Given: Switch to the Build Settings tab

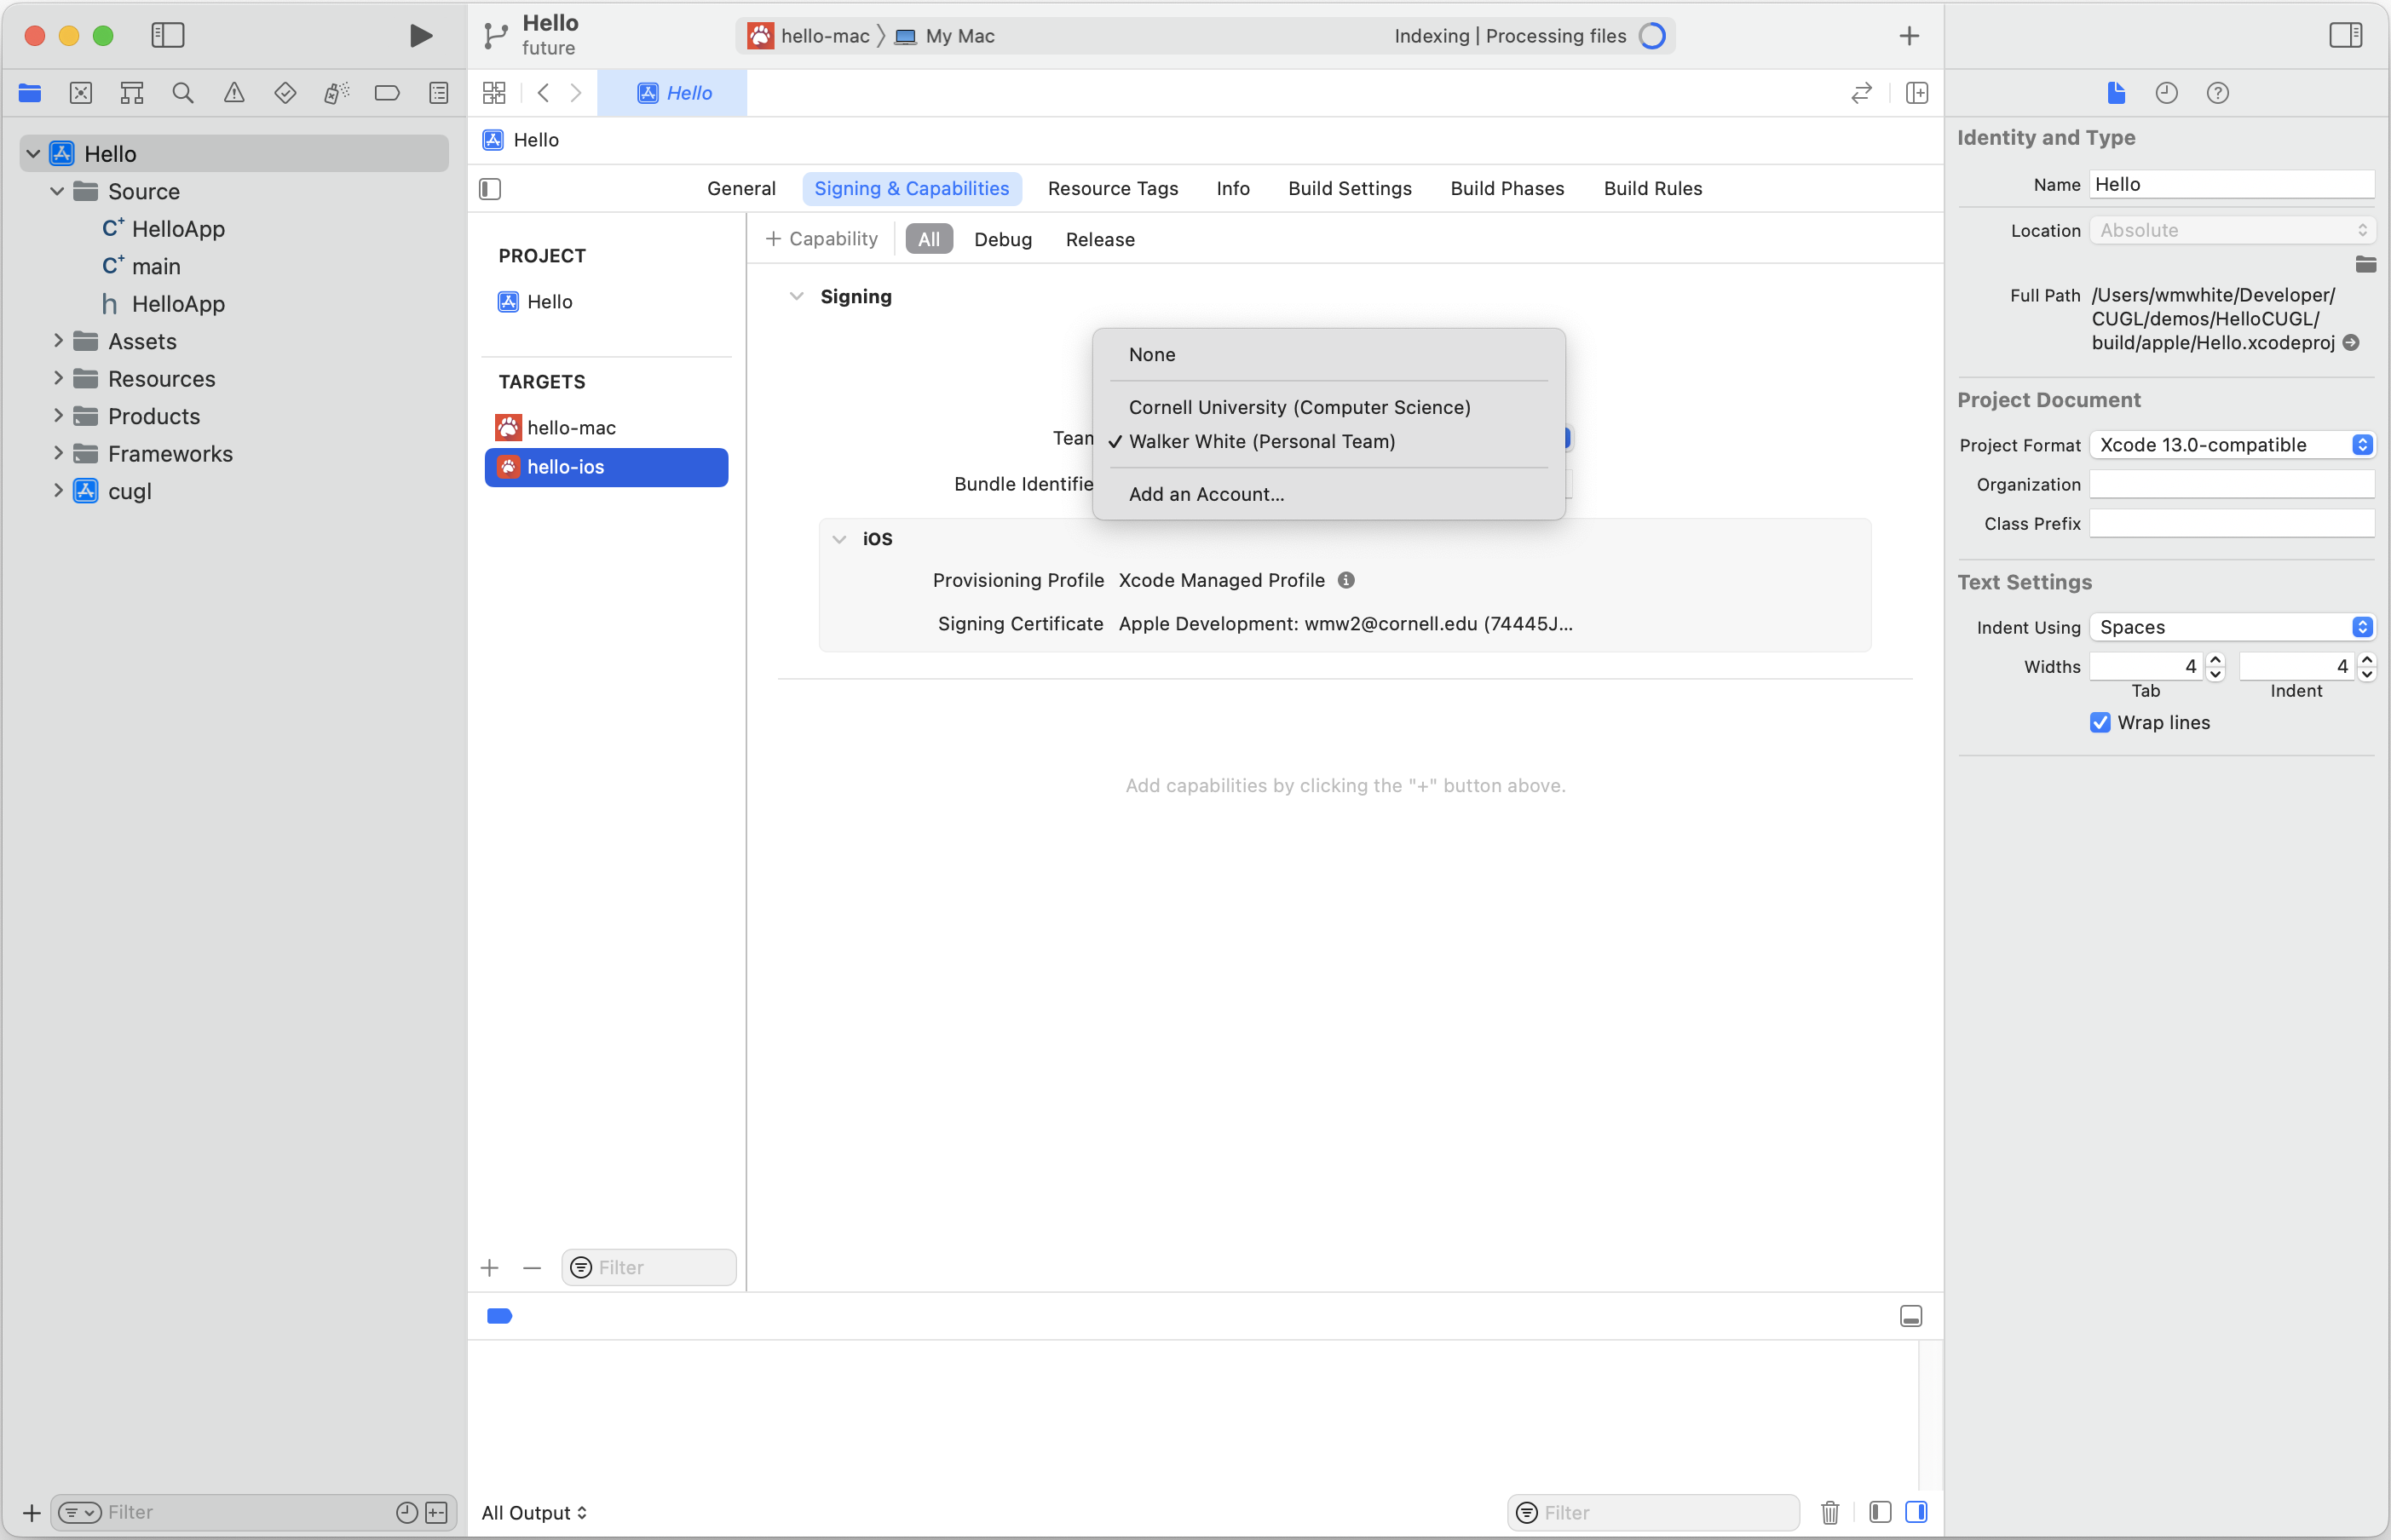Looking at the screenshot, I should (x=1349, y=189).
